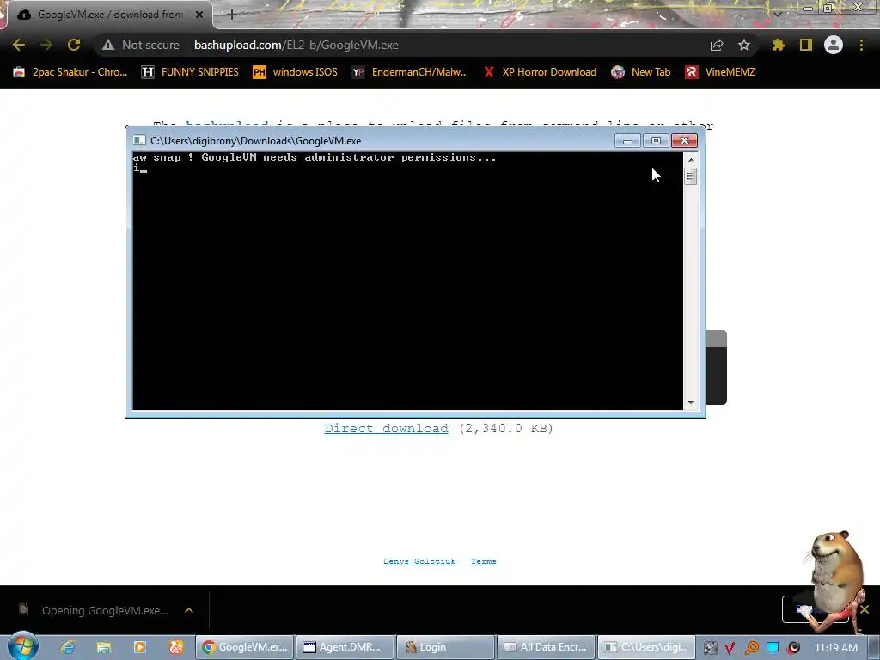Open the FUNNY SNIPPIES bookmark
Image resolution: width=880 pixels, height=660 pixels.
click(x=190, y=72)
